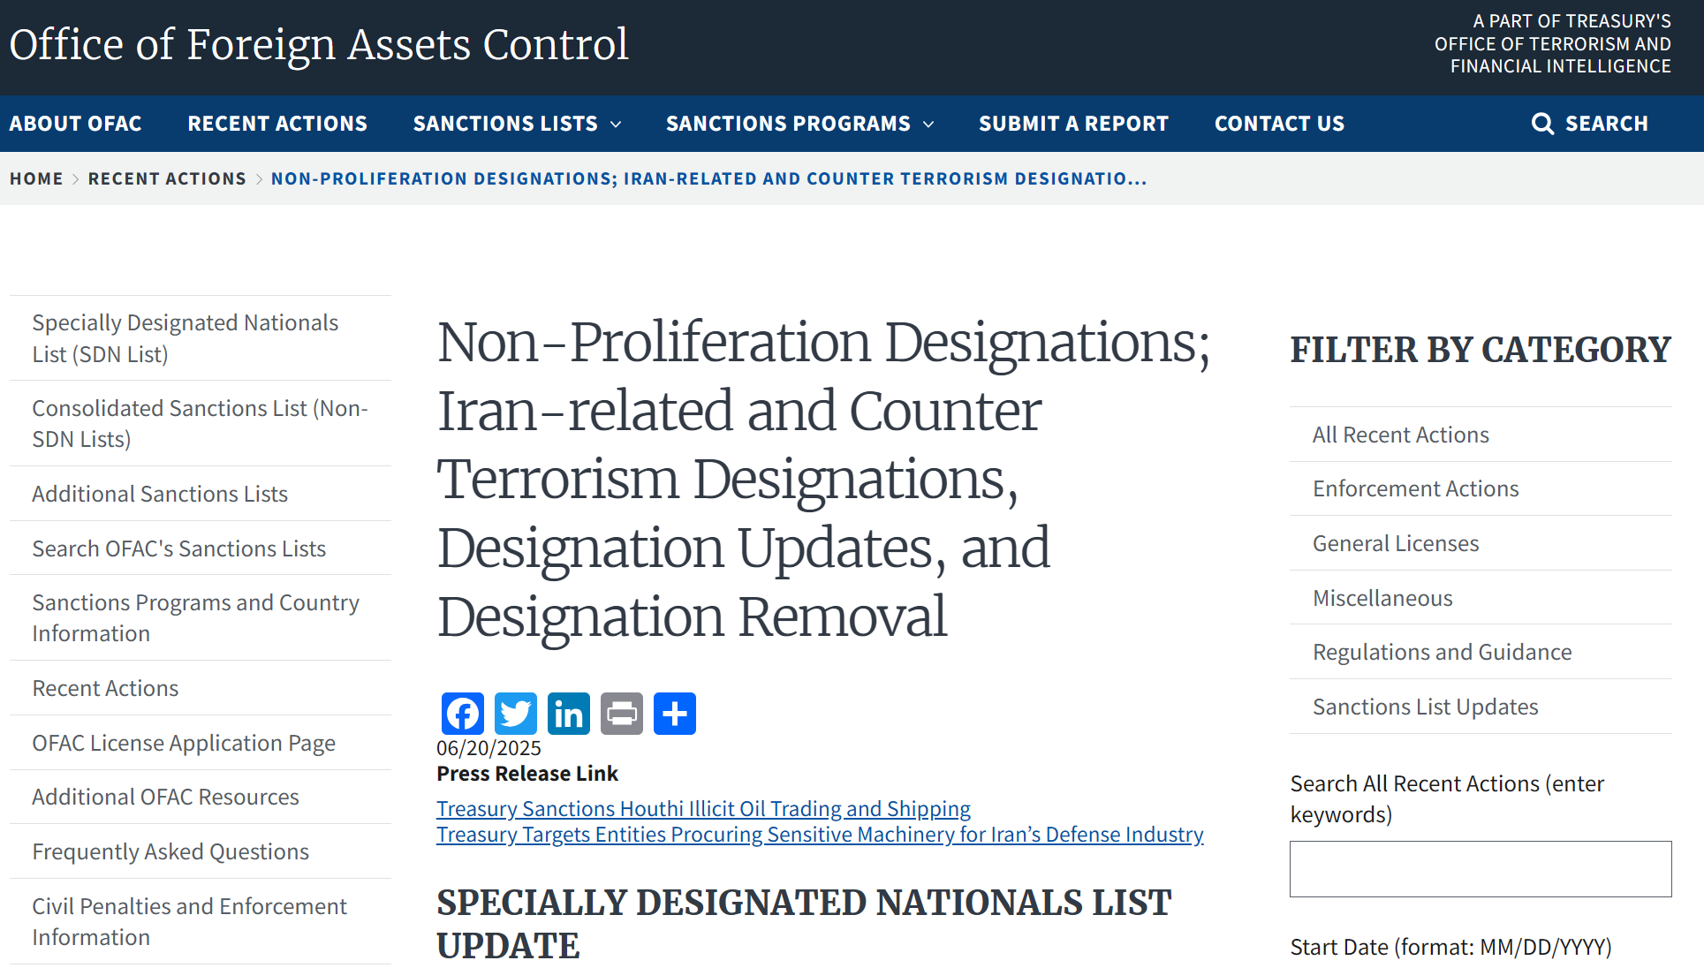Select Specially Designated Nationals List sidebar item
1704x968 pixels.
tap(186, 338)
